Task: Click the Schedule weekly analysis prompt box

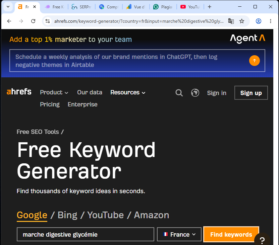Action: point(137,61)
